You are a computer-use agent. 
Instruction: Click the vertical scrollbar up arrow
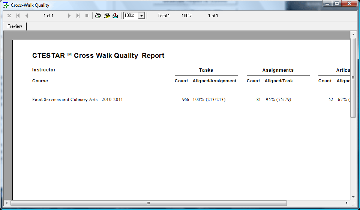pos(353,35)
